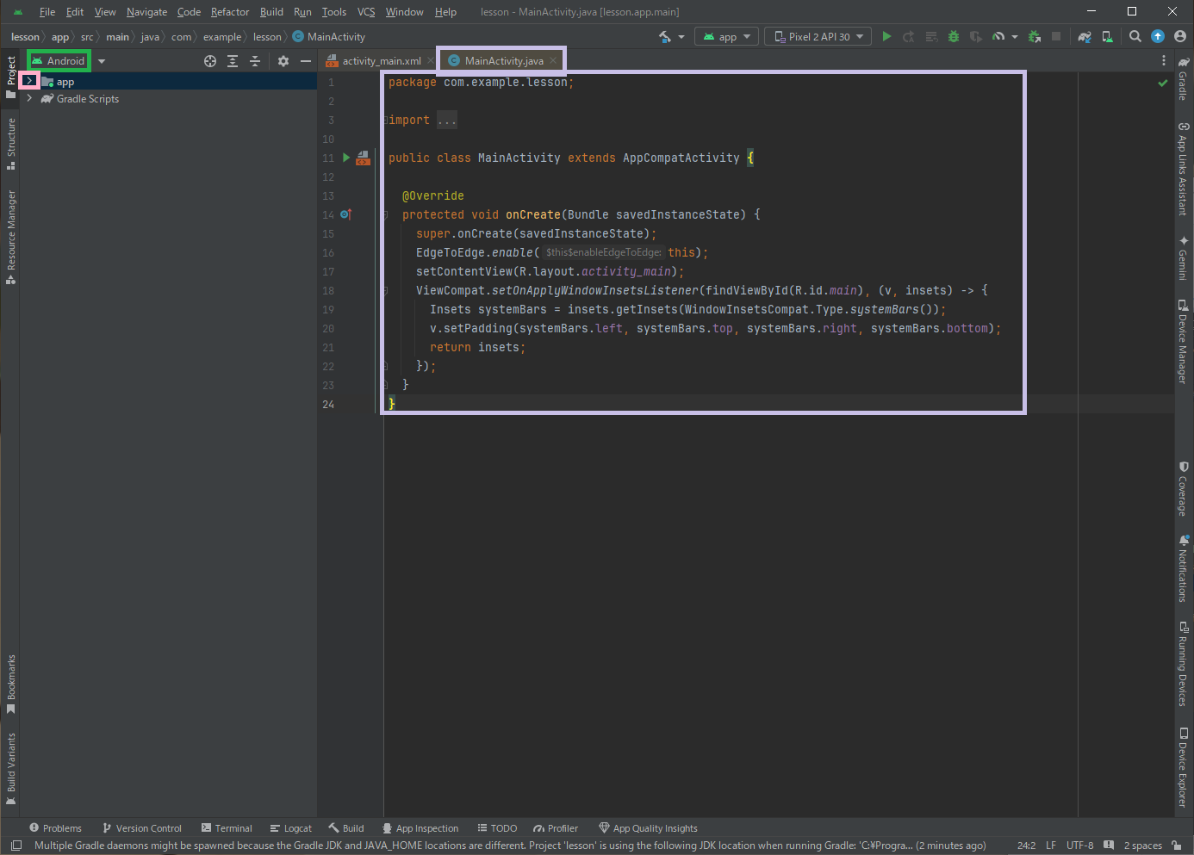Open the build hammer dropdown arrow
The image size is (1194, 855).
tap(681, 37)
